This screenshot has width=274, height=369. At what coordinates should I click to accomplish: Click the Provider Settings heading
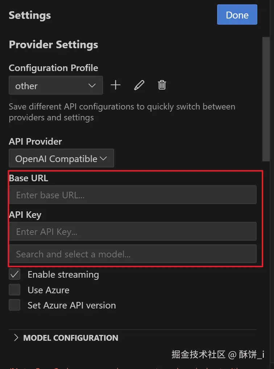pos(53,45)
